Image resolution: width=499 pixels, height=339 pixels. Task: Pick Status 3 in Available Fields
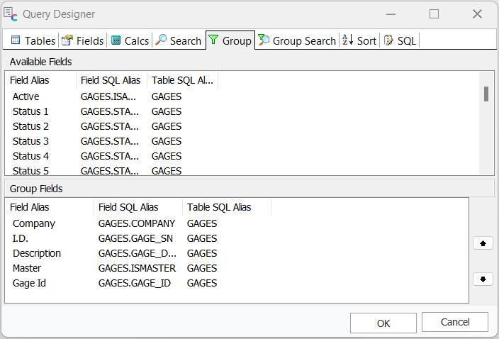pos(30,141)
